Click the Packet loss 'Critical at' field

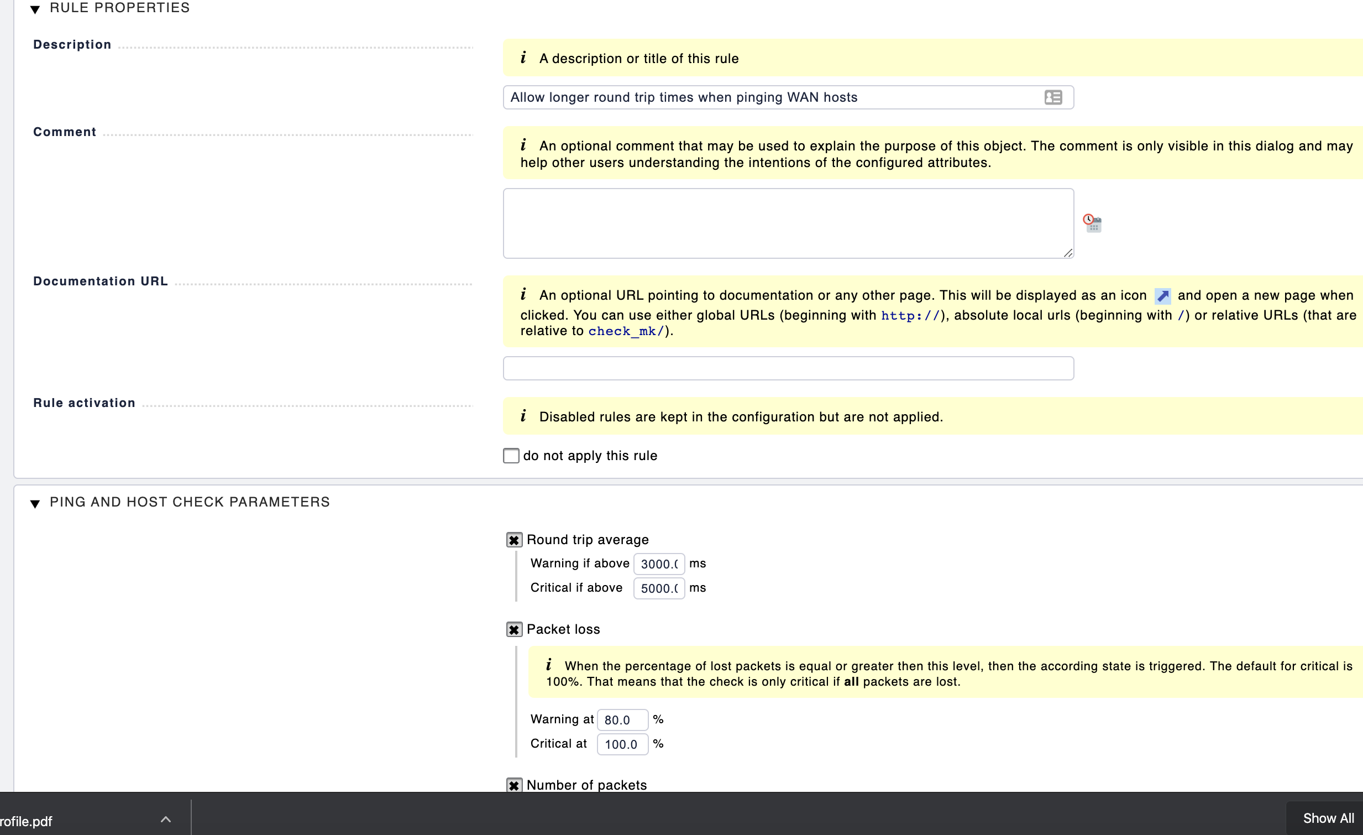pyautogui.click(x=622, y=744)
